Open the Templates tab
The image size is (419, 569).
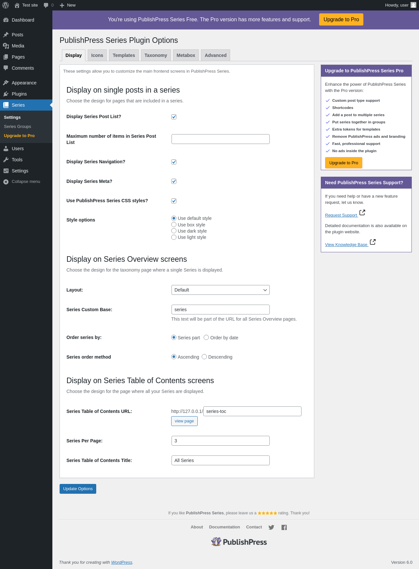click(124, 55)
